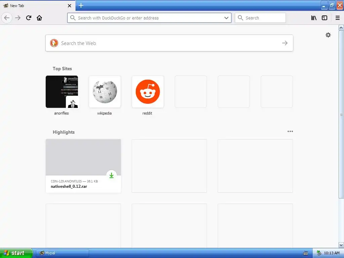The width and height of the screenshot is (344, 258).
Task: Click the nativeshell_0.12.rar filename
Action: (69, 186)
